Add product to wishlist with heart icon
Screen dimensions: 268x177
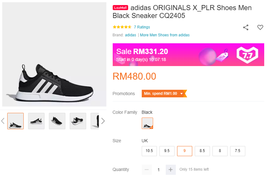click(x=260, y=27)
